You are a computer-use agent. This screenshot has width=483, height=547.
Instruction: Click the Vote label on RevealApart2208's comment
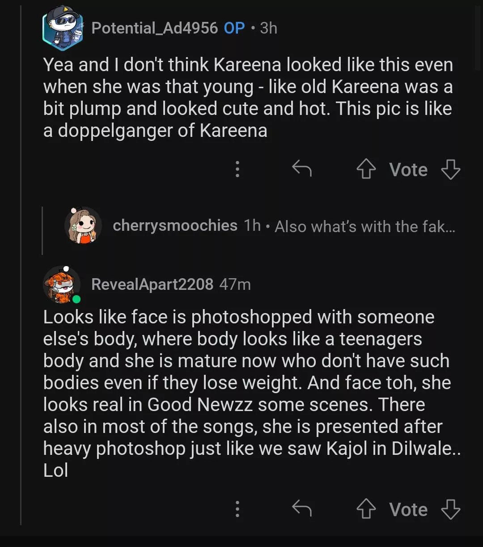click(408, 509)
